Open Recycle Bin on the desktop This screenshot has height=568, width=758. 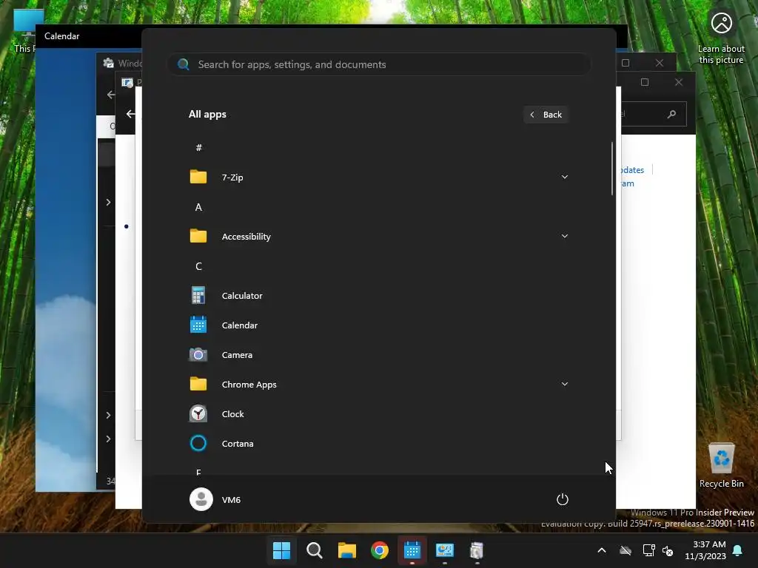(x=721, y=465)
